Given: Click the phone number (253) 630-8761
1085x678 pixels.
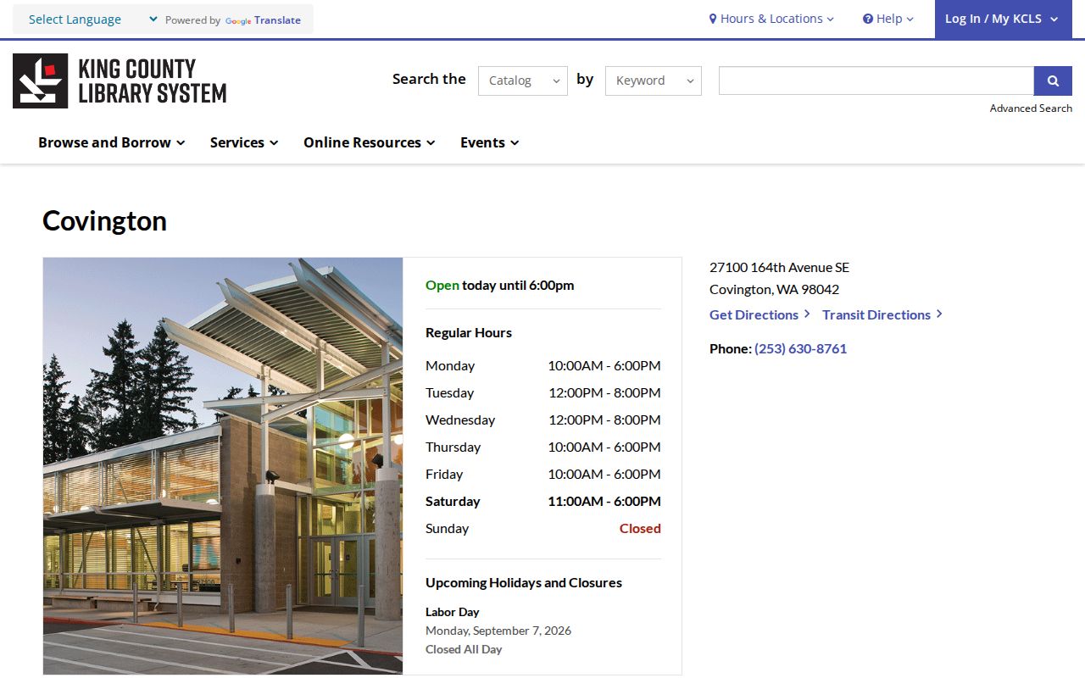Looking at the screenshot, I should click(800, 348).
